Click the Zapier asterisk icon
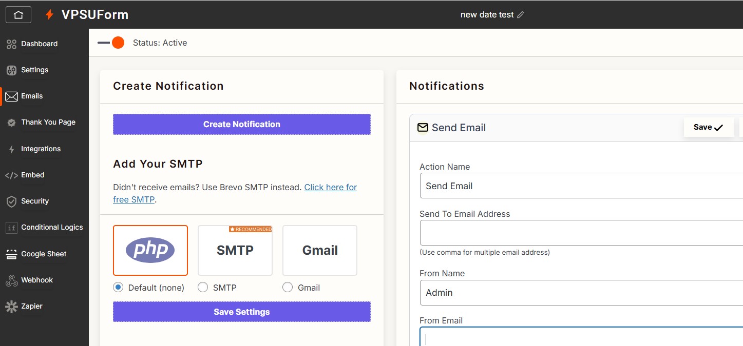 pyautogui.click(x=11, y=307)
